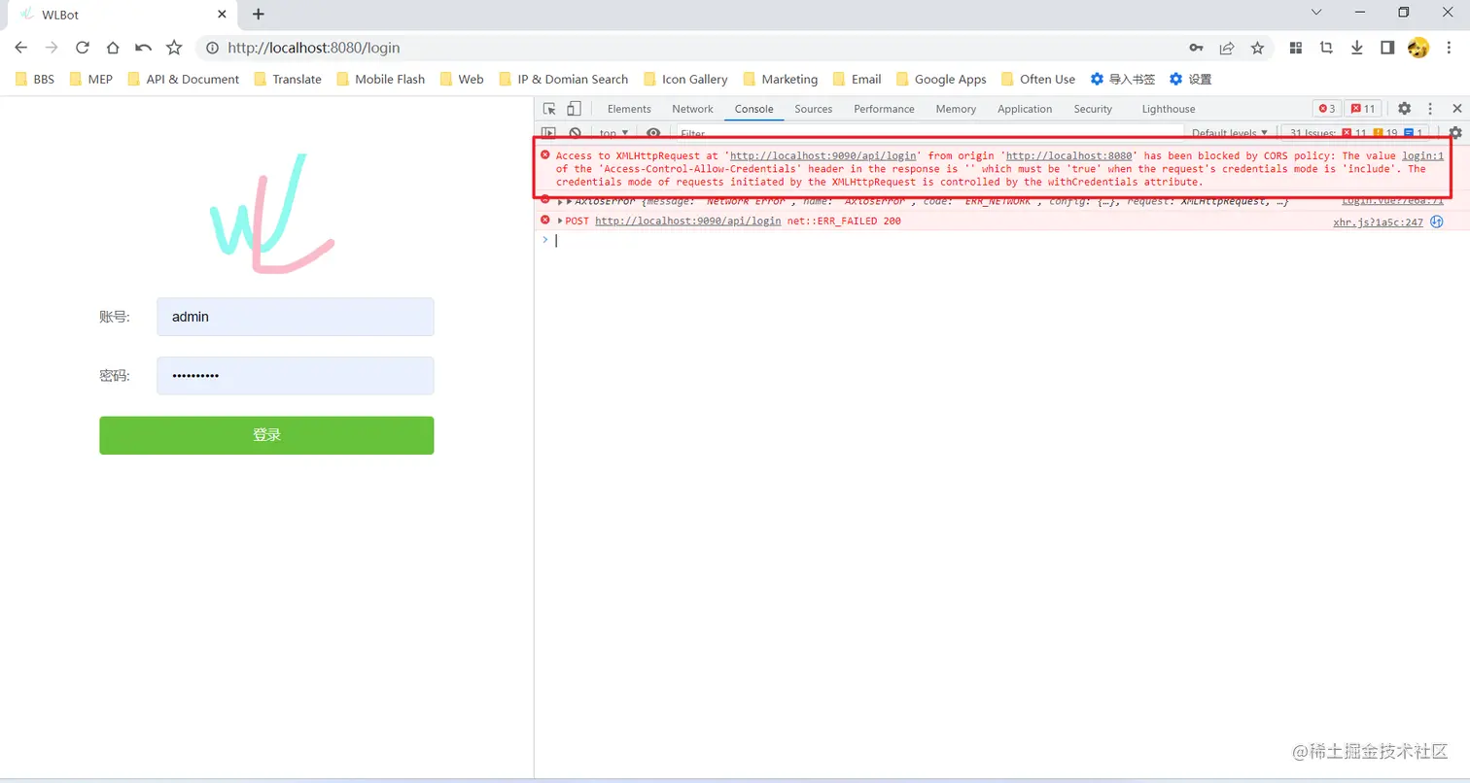Open the Google Apps bookmark folder
Viewport: 1470px width, 783px height.
click(940, 79)
